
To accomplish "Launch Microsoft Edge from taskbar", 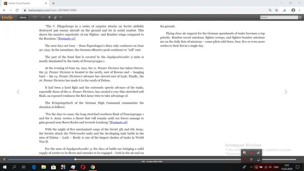I will click(34, 167).
